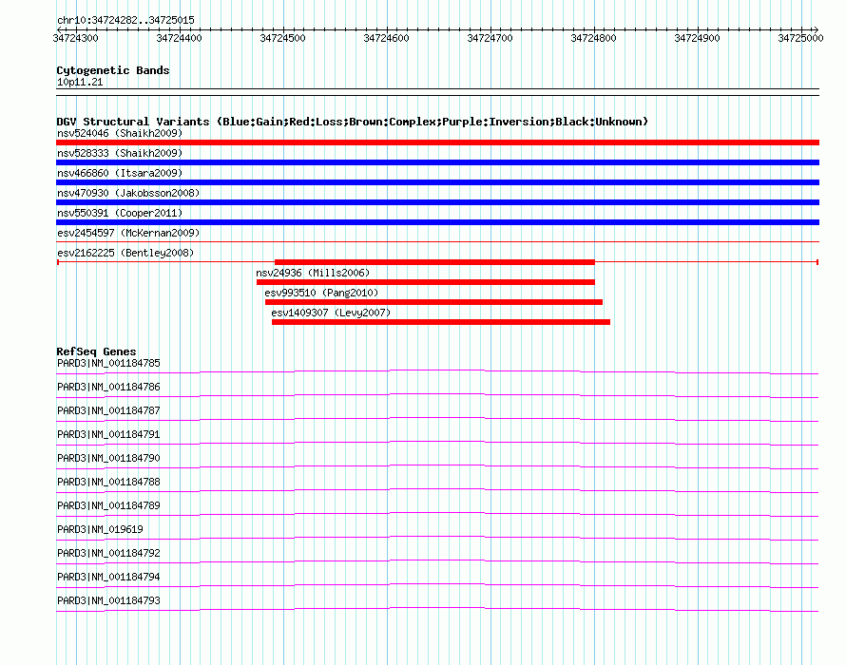Image resolution: width=846 pixels, height=665 pixels.
Task: Open variant nsv528333 (Shaikh2009) label
Action: pyautogui.click(x=120, y=153)
